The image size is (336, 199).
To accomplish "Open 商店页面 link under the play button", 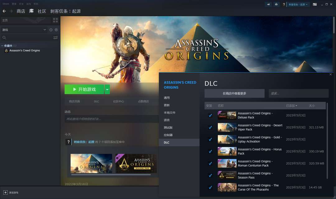I will (74, 101).
